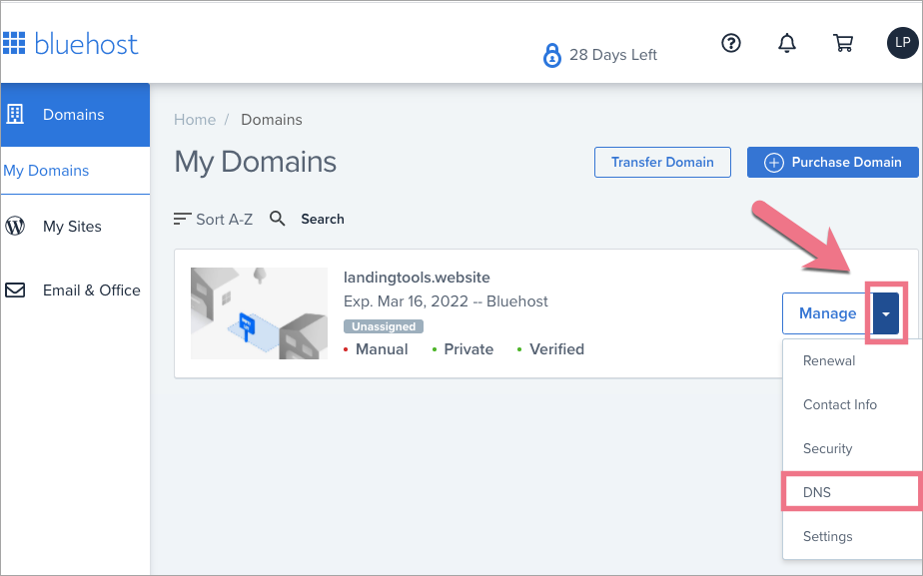Click the Bluehost grid logo icon
This screenshot has height=576, width=923.
point(13,44)
